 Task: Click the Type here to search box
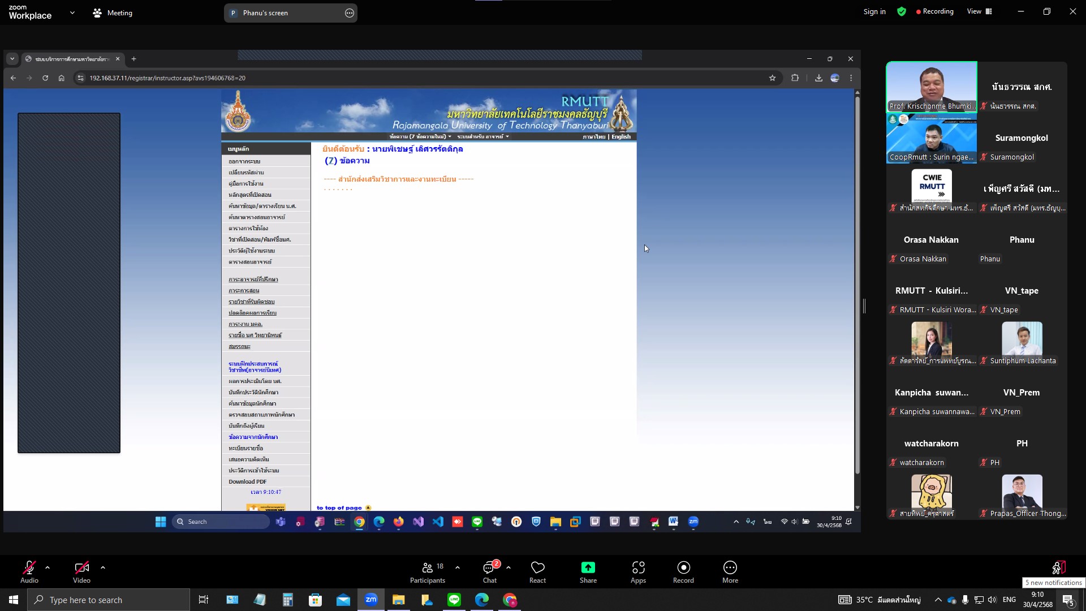[x=109, y=600]
